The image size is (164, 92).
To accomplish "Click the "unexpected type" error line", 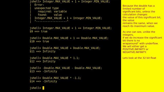I will (x=47, y=8).
